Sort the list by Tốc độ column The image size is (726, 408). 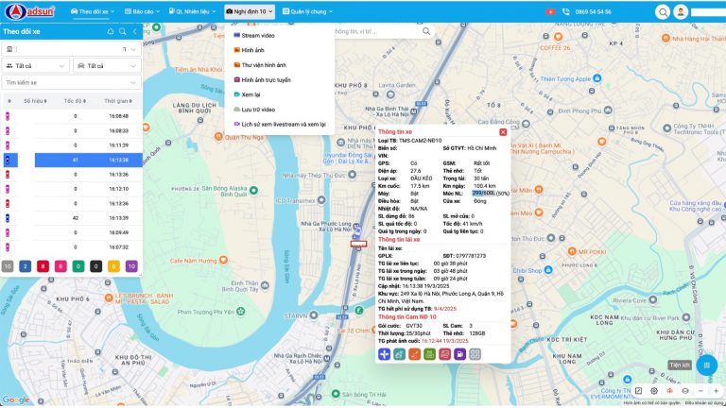point(74,100)
